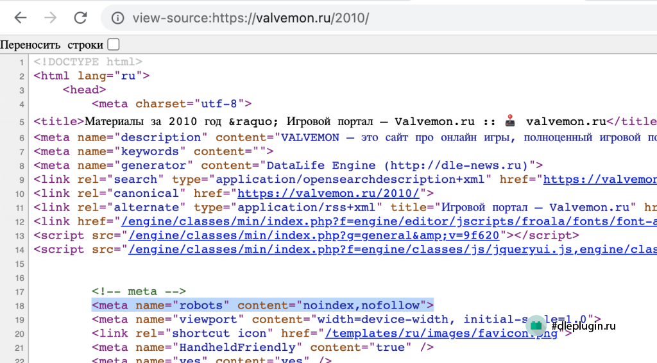The image size is (657, 363).
Task: Click line number 10 in the gutter
Action: [x=20, y=194]
